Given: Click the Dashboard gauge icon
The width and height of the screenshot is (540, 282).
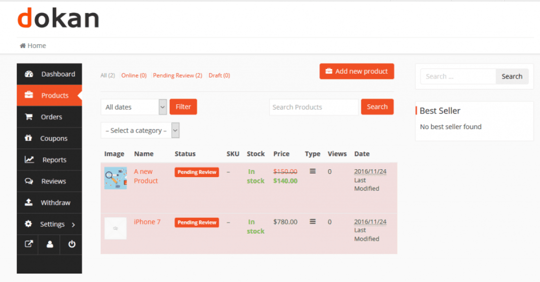Looking at the screenshot, I should (29, 74).
